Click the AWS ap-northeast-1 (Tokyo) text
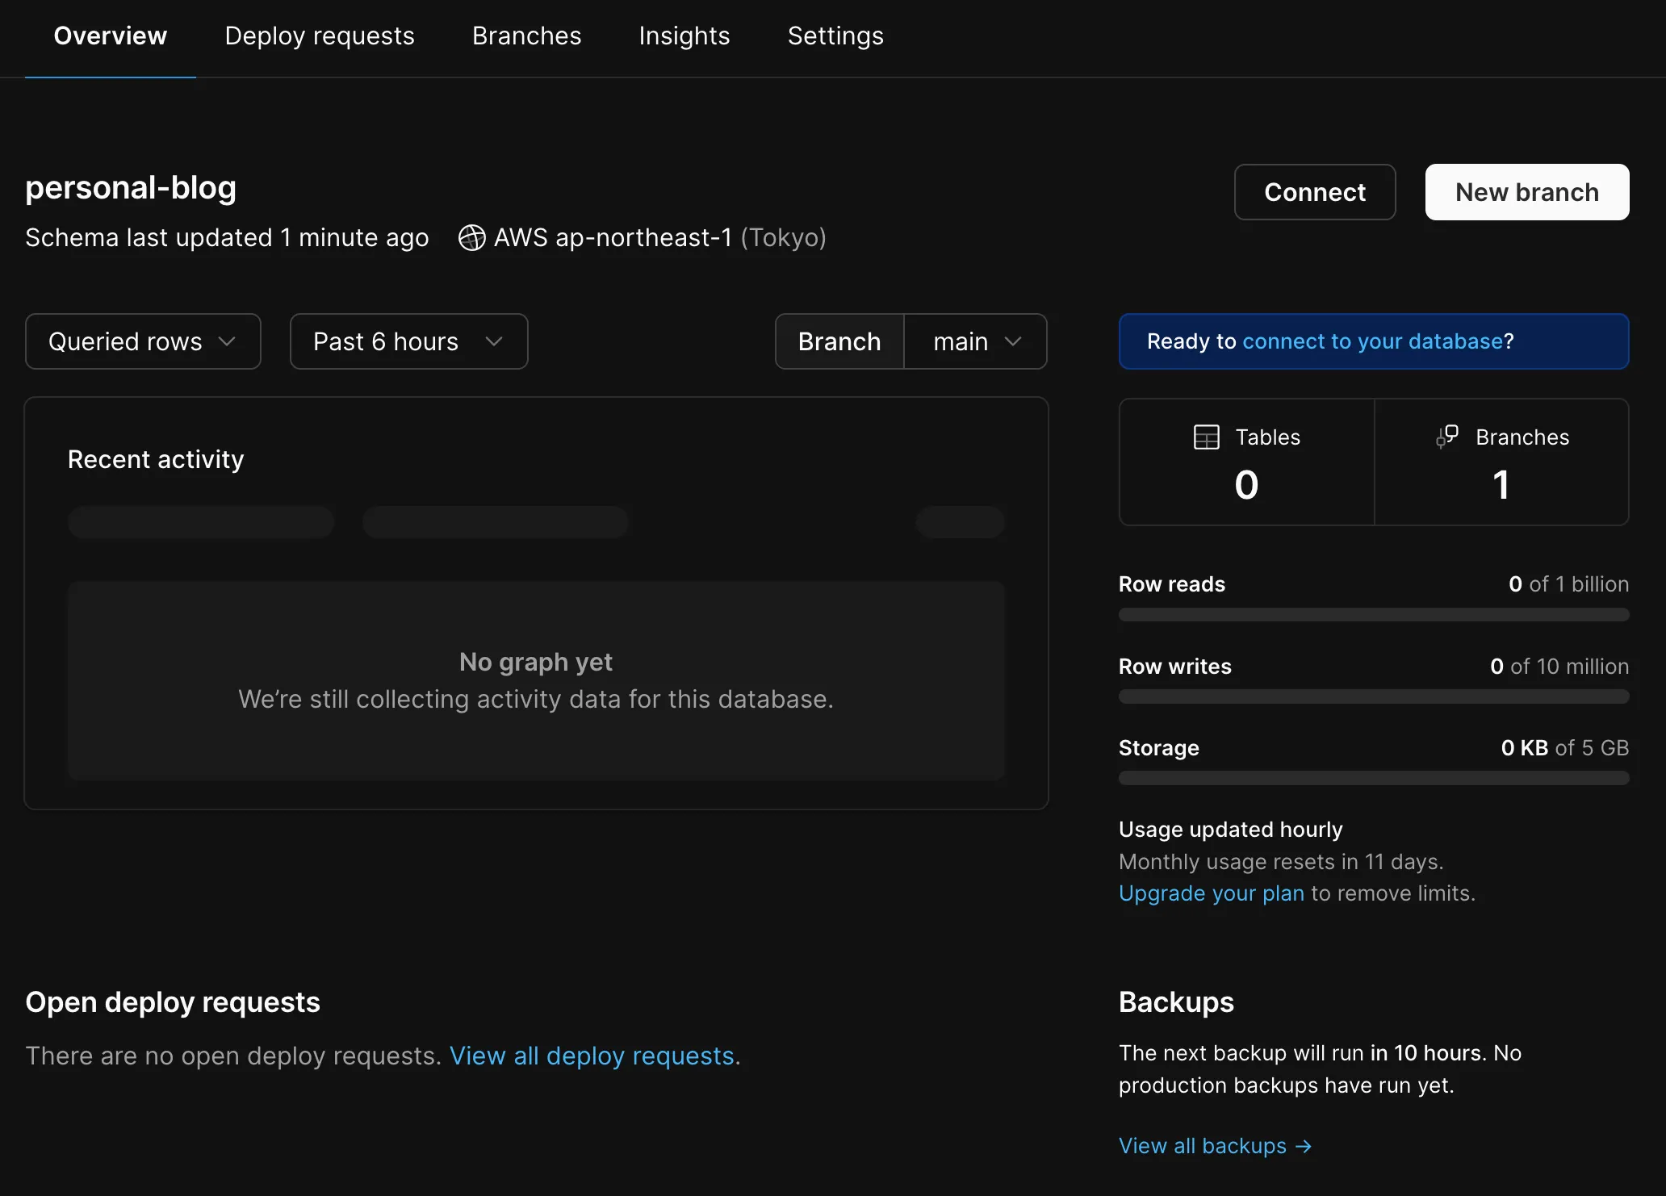This screenshot has width=1666, height=1196. coord(659,238)
